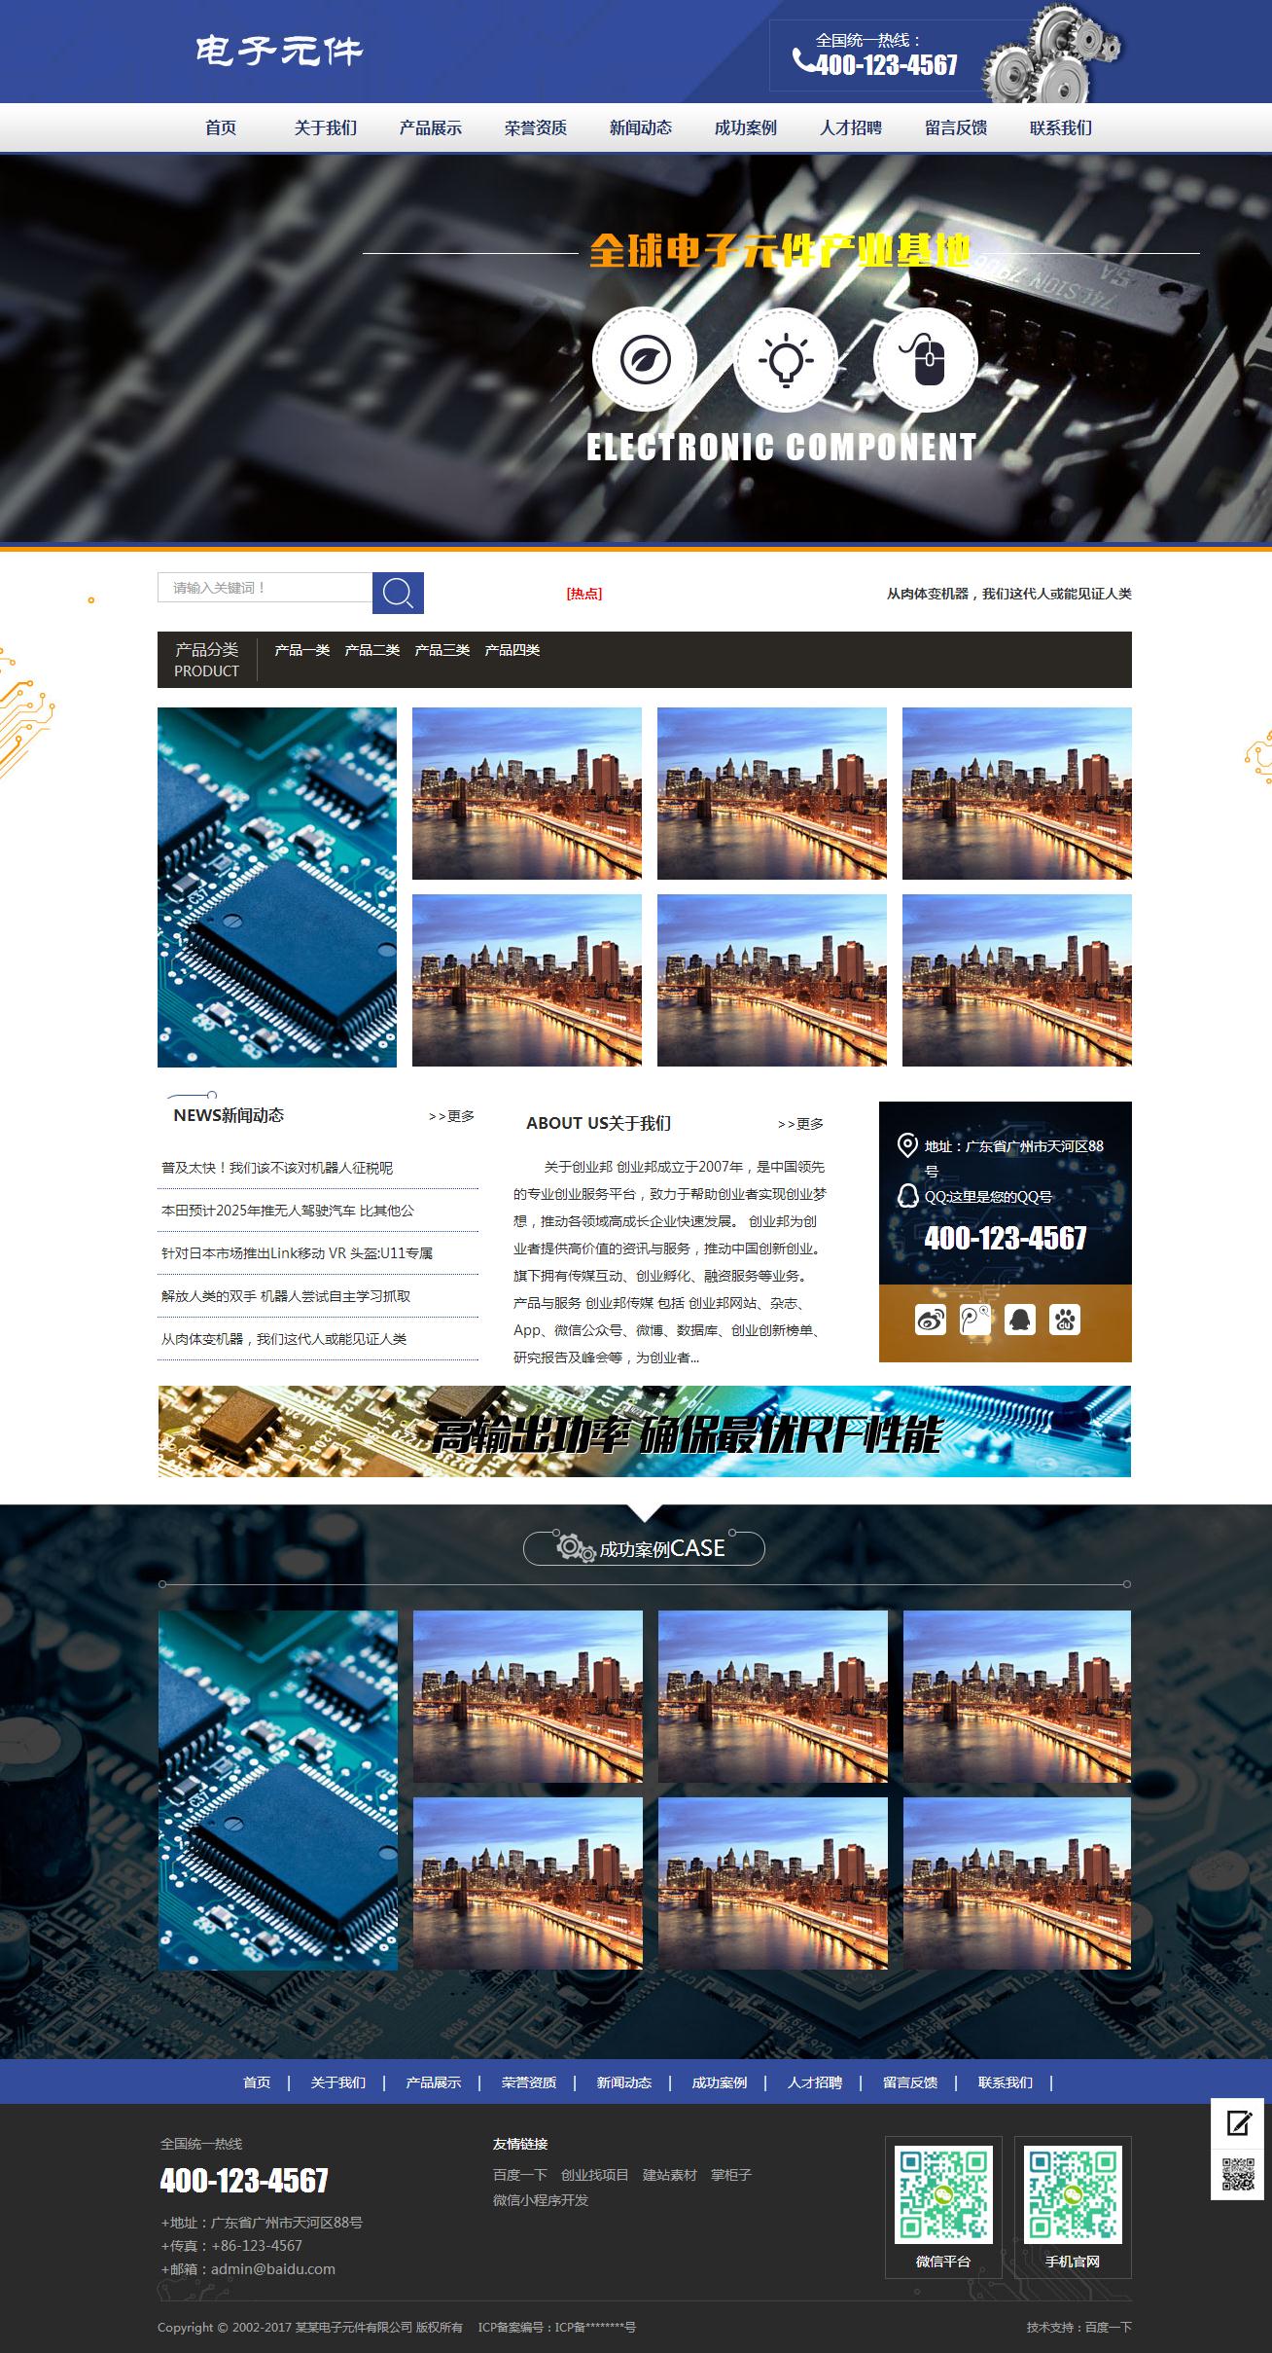Open the QQ penguin icon
The image size is (1272, 2353).
[1019, 1320]
